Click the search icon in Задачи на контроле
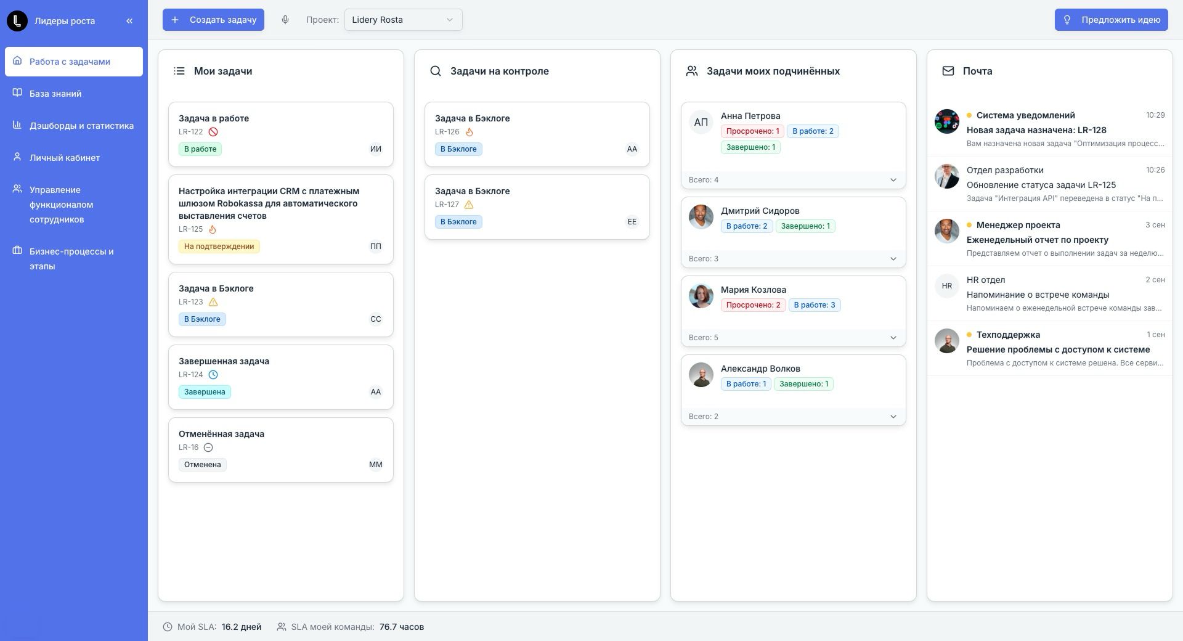The image size is (1183, 641). [436, 71]
